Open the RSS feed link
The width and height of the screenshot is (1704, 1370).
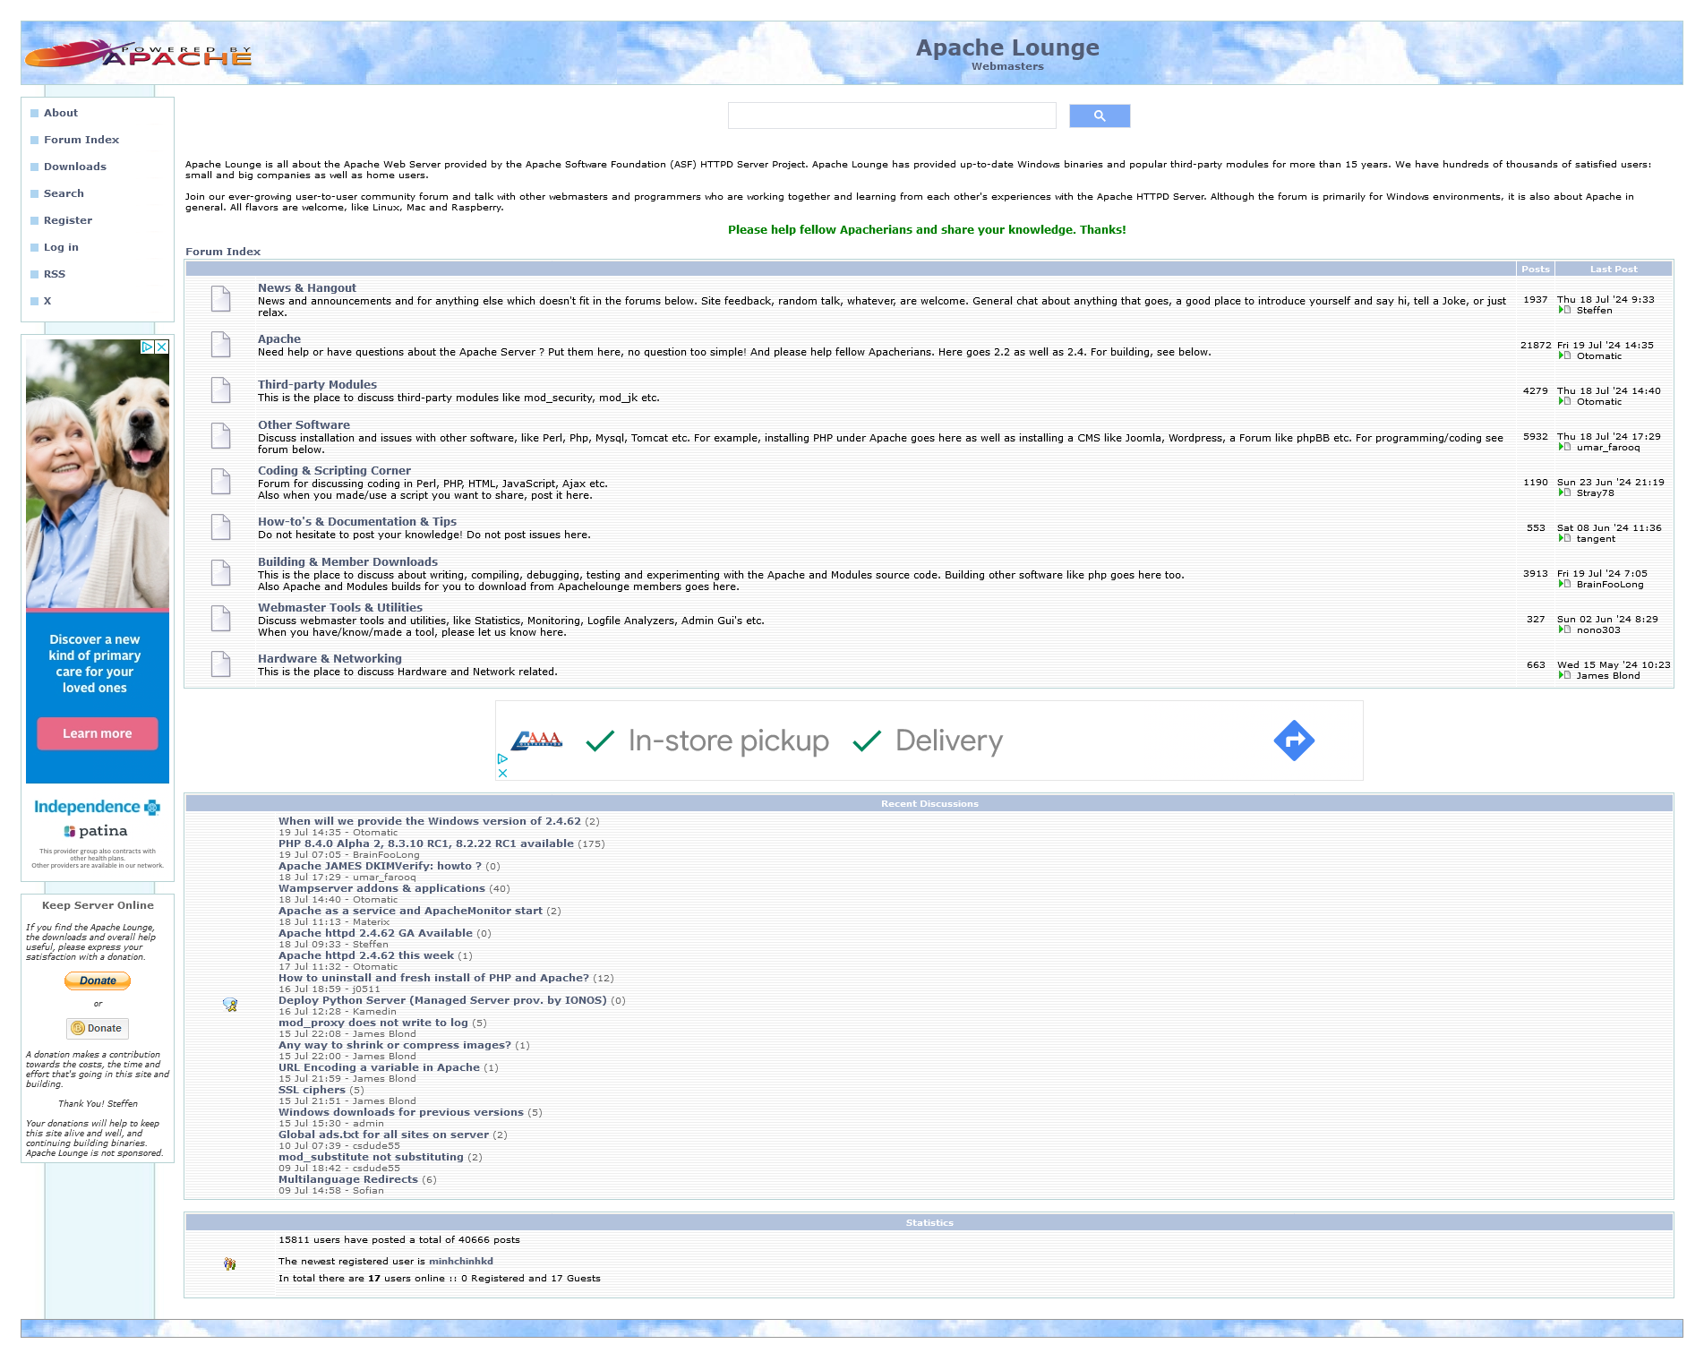coord(55,274)
